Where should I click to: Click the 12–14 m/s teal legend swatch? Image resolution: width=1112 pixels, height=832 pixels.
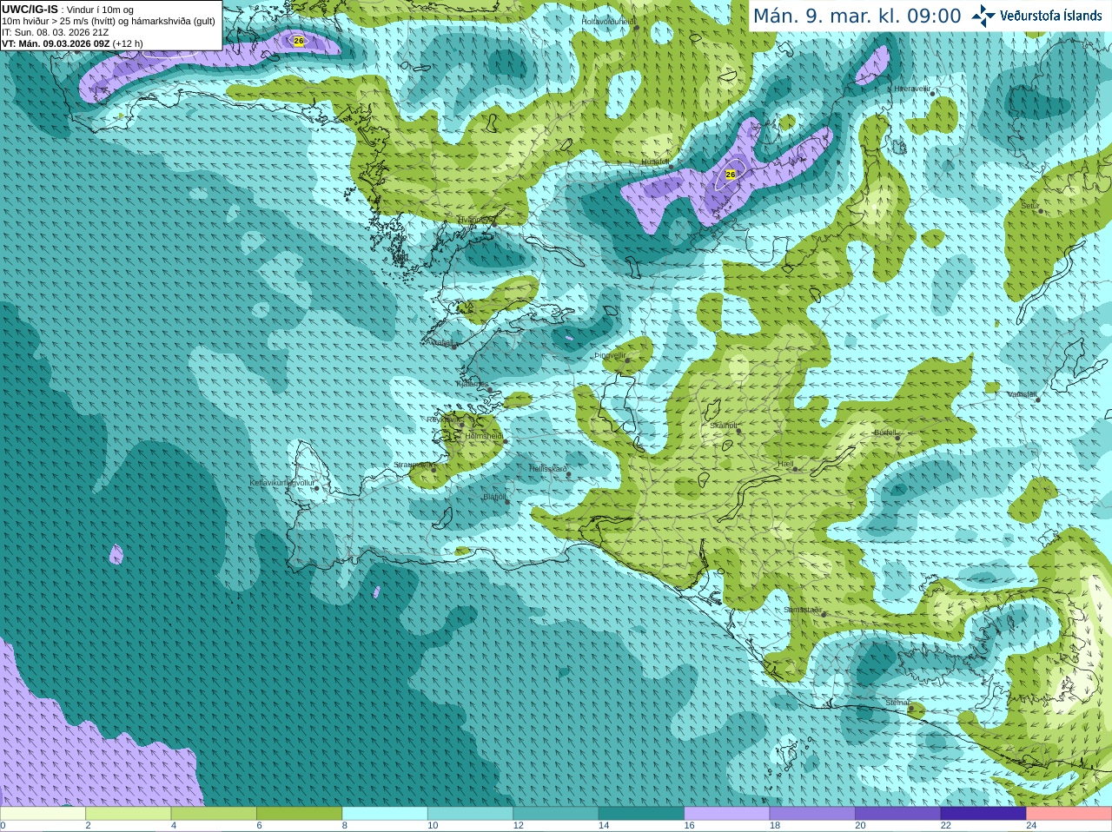(556, 814)
